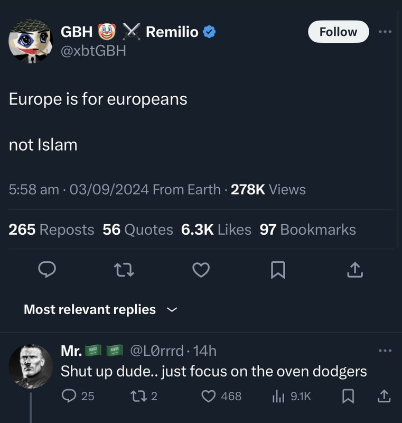The height and width of the screenshot is (423, 402).
Task: Tap the repost icon on main post
Action: (124, 270)
